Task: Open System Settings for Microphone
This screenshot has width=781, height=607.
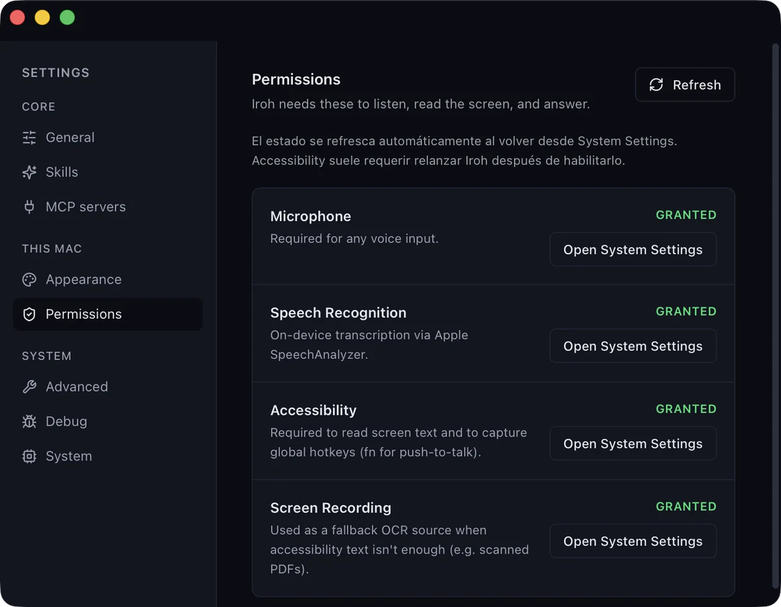Action: 633,250
